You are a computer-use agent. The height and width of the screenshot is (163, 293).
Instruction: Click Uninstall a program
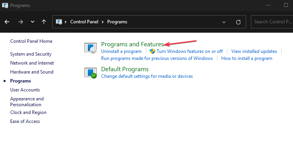point(121,51)
